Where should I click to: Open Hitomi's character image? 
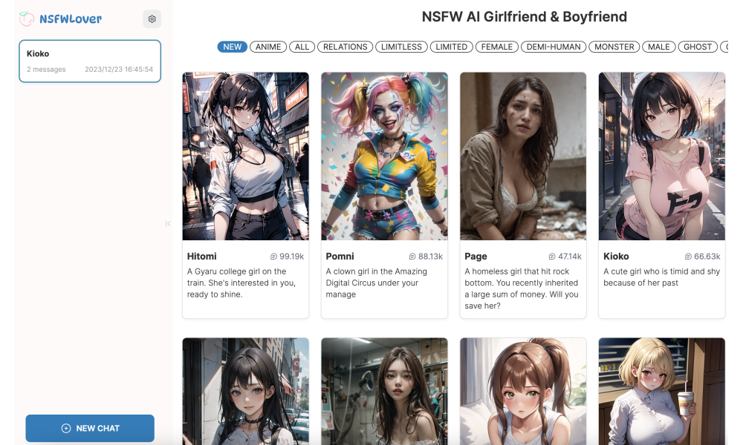tap(245, 156)
